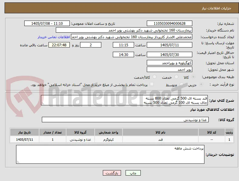Click the نام دستگاه خریدار field
Image resolution: width=239 pixels, height=181 pixels.
124,30
